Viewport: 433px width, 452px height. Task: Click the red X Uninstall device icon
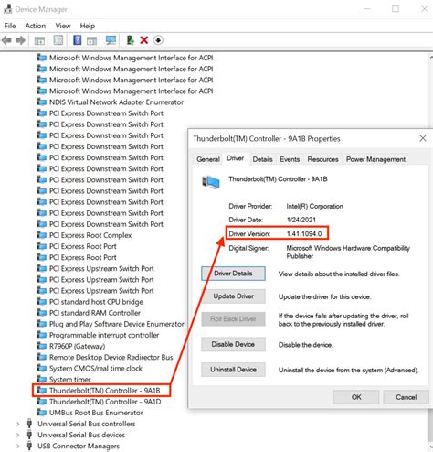tap(144, 40)
